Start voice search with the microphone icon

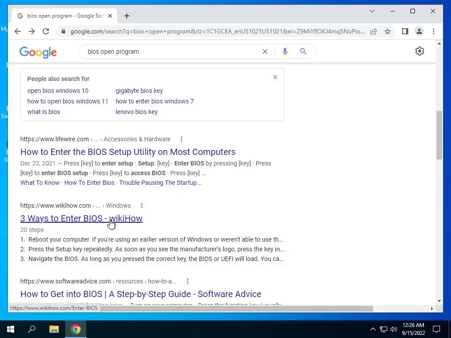(x=285, y=51)
